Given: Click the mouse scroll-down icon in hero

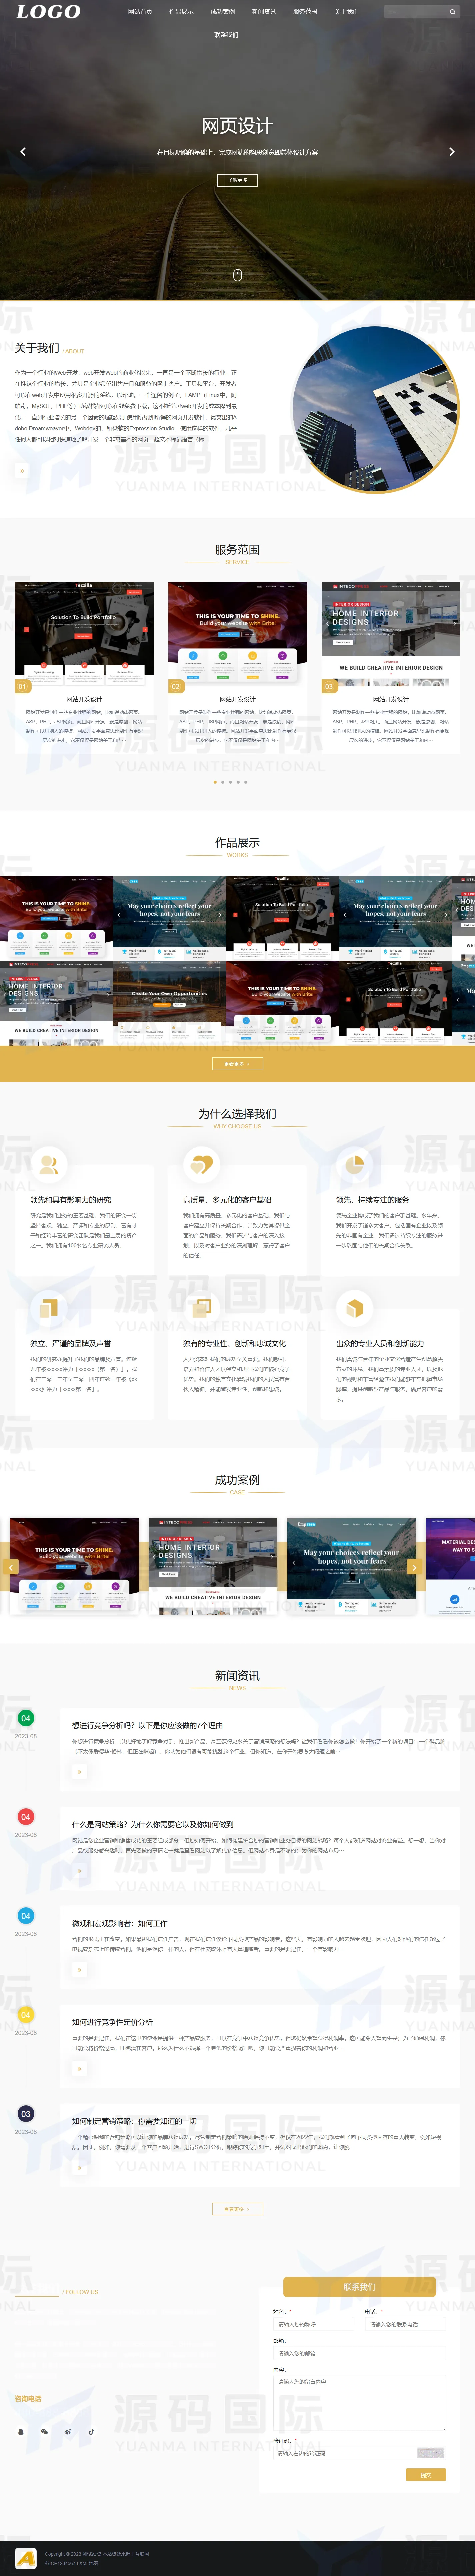Looking at the screenshot, I should click(x=237, y=275).
